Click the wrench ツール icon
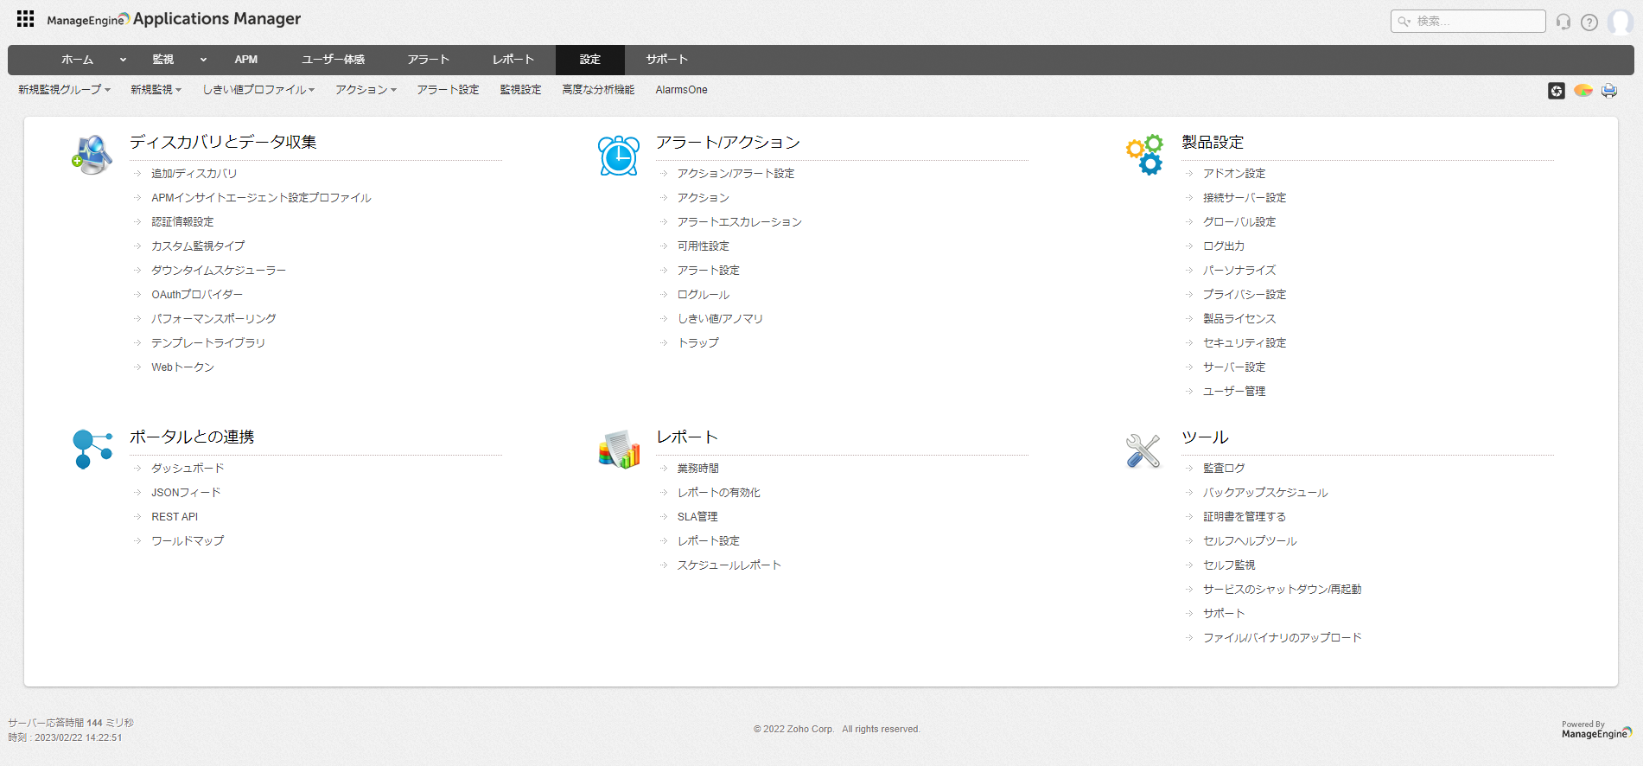This screenshot has width=1643, height=766. [1143, 450]
